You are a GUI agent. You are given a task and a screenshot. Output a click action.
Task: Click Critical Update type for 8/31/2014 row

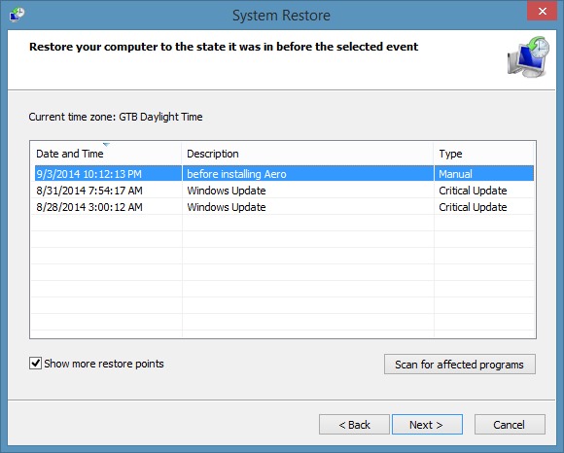(473, 191)
